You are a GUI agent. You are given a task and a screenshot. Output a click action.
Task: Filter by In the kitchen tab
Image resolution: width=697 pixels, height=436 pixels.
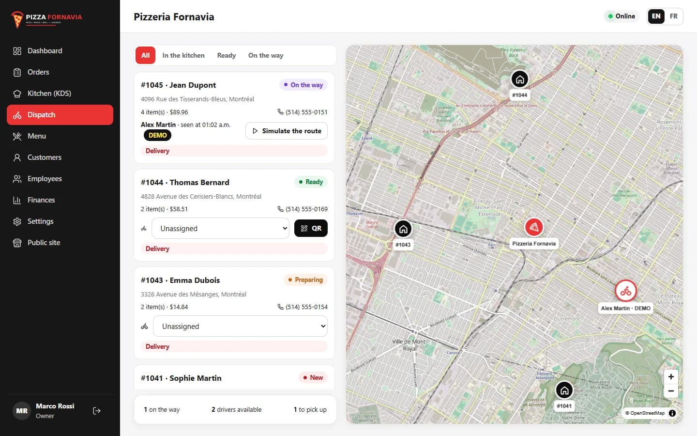click(x=183, y=55)
